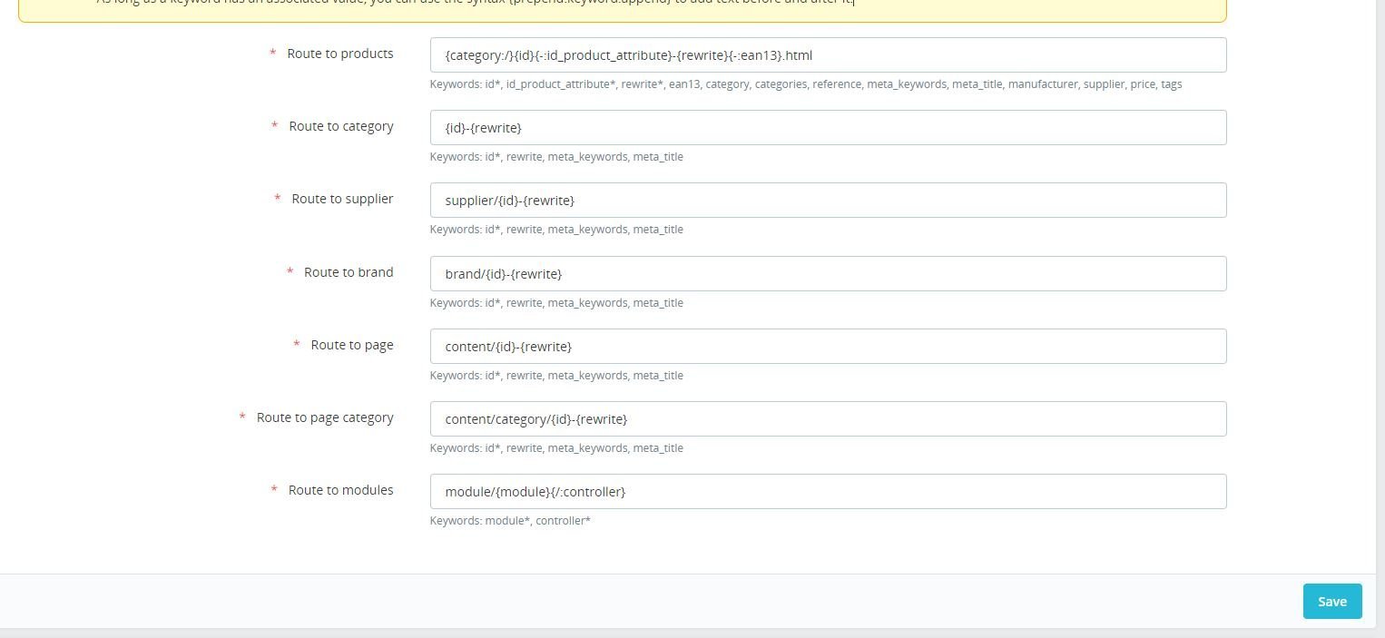Click 'Keywords: module*, controller*' hint text

(510, 521)
